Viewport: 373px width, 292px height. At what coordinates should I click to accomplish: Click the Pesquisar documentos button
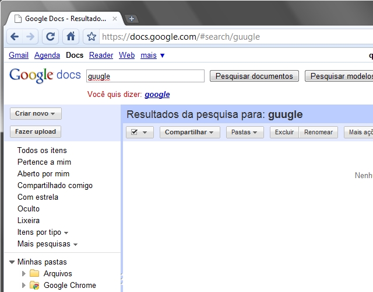click(254, 76)
